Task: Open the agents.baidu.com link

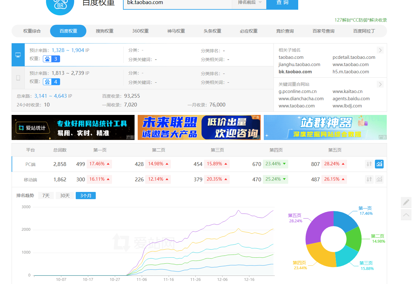Action: click(x=351, y=99)
